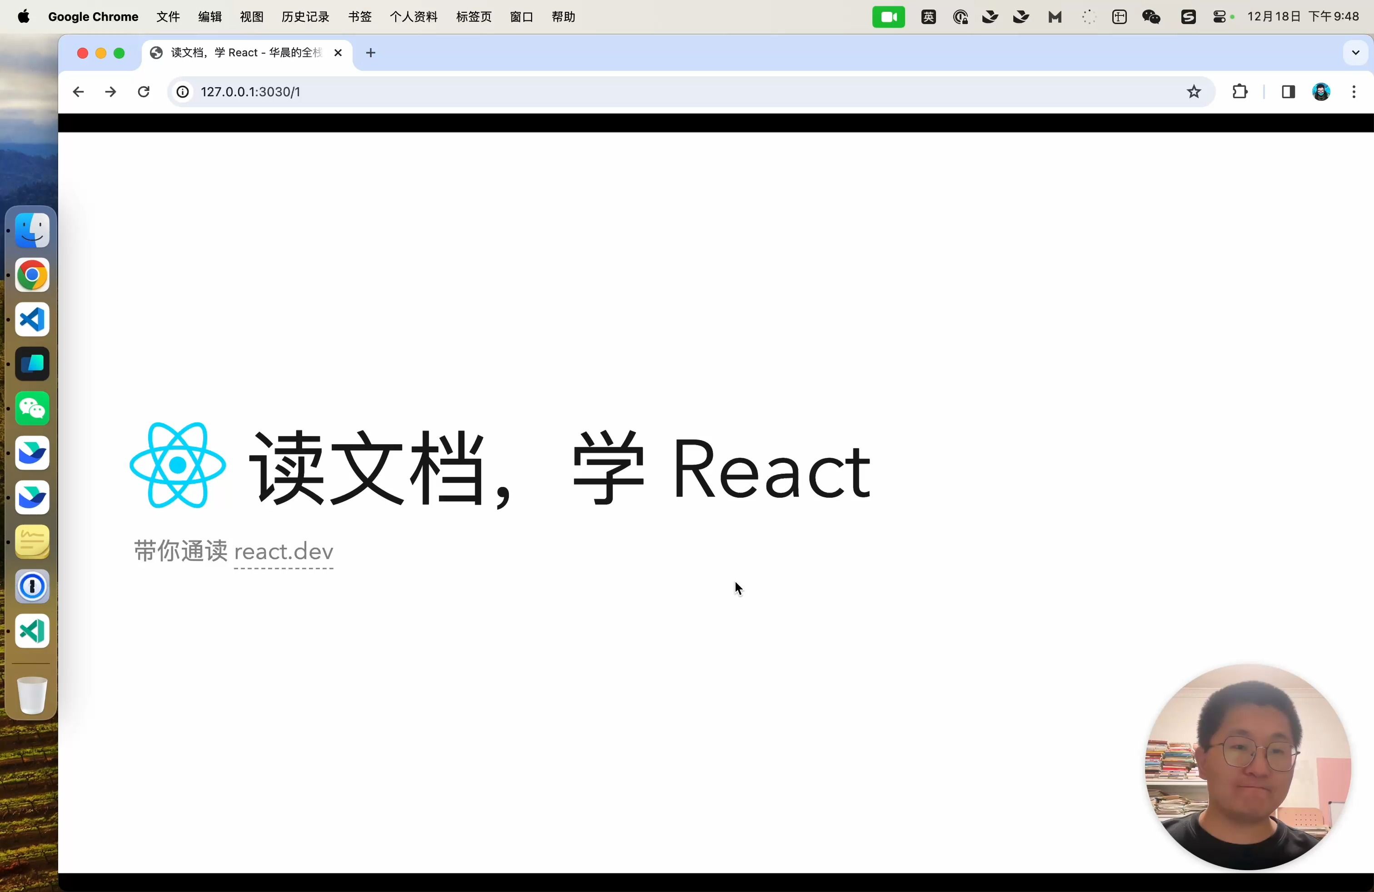The height and width of the screenshot is (892, 1374).
Task: Open the yellow Notes app in dock
Action: (x=32, y=542)
